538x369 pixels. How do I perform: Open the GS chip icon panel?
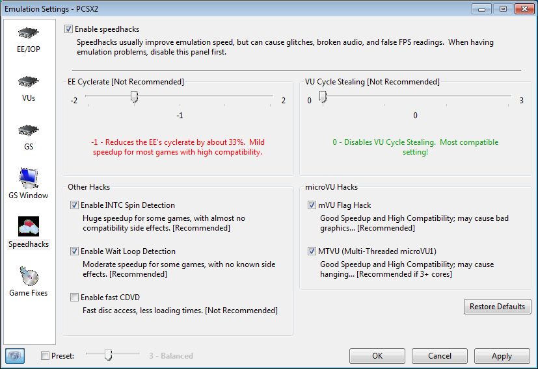pyautogui.click(x=29, y=131)
